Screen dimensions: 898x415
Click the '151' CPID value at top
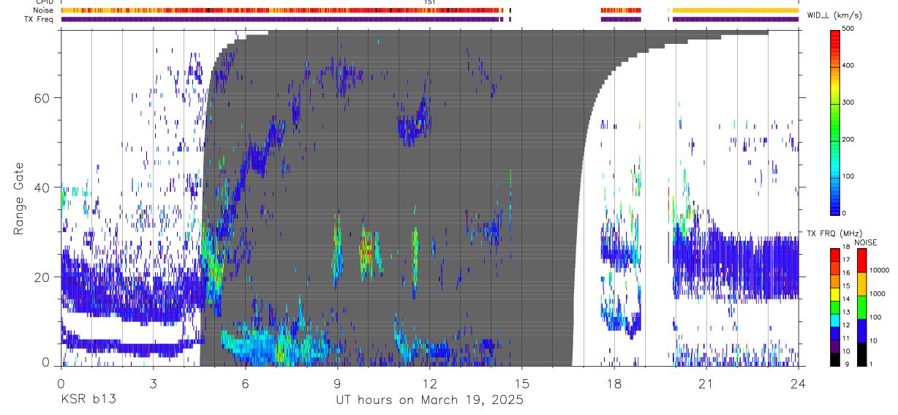pos(430,2)
